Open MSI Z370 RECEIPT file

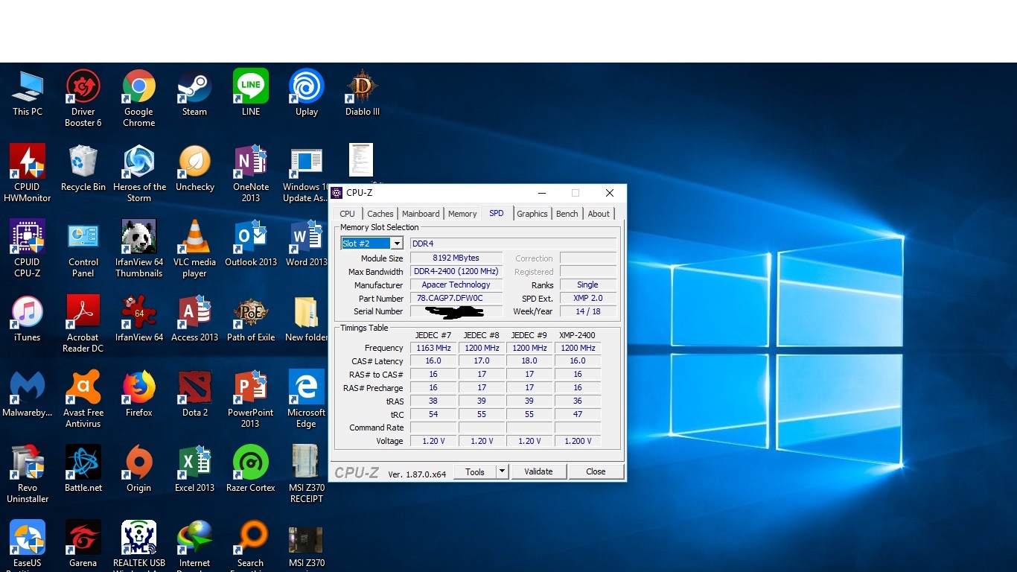click(307, 474)
